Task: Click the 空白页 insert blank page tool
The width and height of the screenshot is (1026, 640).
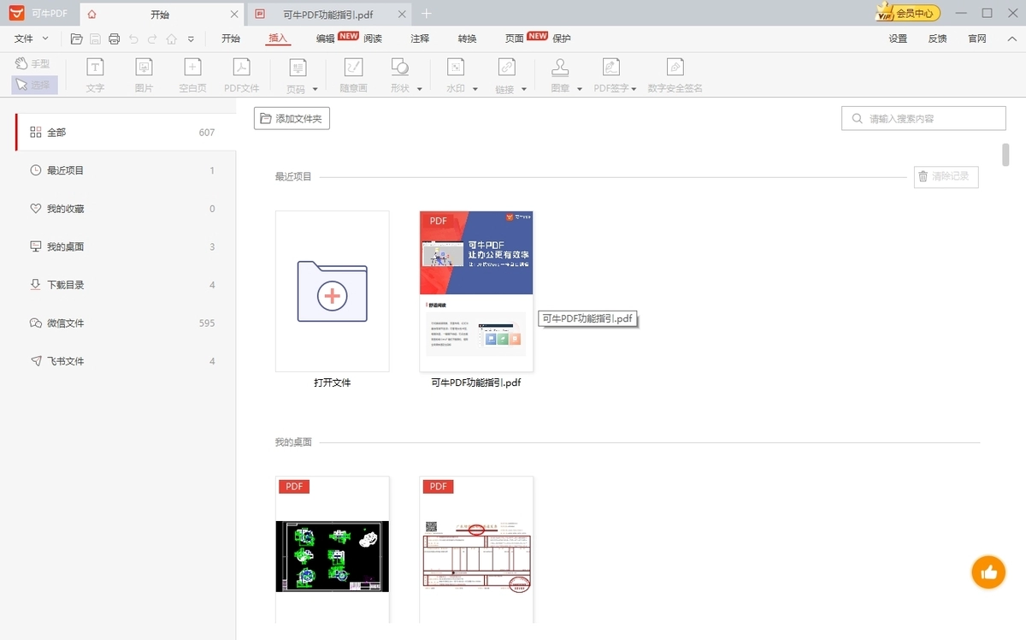Action: (x=193, y=75)
